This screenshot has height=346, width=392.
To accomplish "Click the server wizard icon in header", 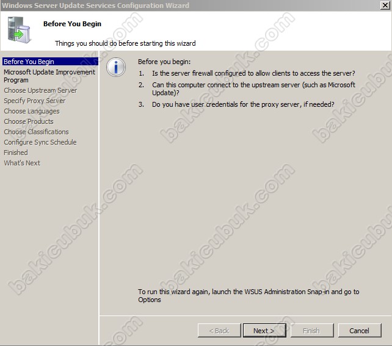I will coord(18,30).
